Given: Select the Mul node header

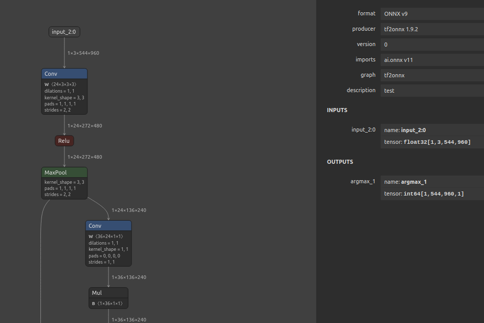Looking at the screenshot, I should point(108,293).
